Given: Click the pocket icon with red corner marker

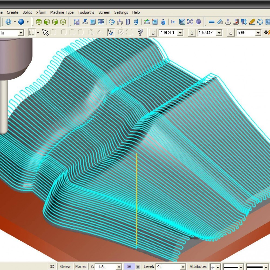Looking at the screenshot, I should coord(155,22).
